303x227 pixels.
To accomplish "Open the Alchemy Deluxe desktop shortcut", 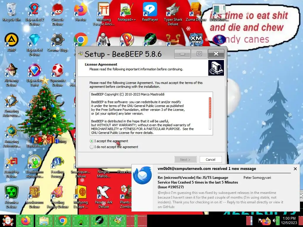I will pyautogui.click(x=11, y=75).
